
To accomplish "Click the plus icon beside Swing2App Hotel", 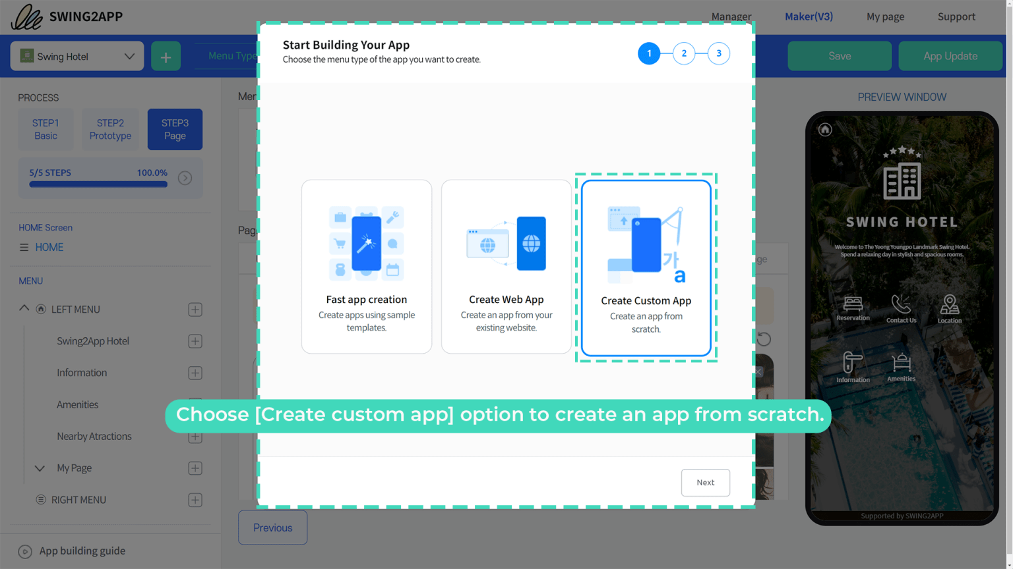I will click(x=195, y=341).
